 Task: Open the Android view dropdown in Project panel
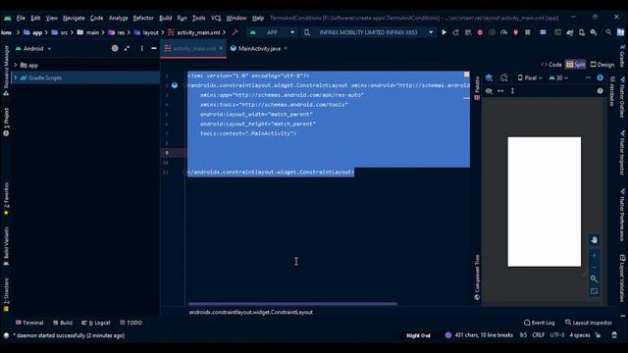click(33, 48)
